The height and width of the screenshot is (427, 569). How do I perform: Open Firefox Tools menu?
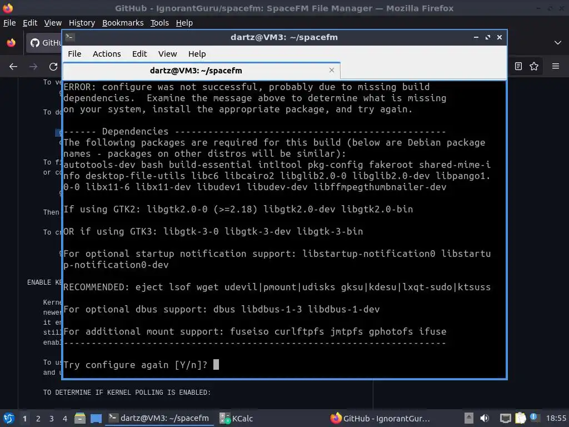click(159, 23)
